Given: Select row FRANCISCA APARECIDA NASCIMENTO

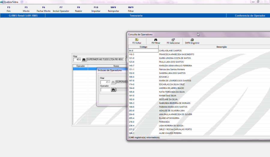Looking at the screenshot, I should click(199, 54).
